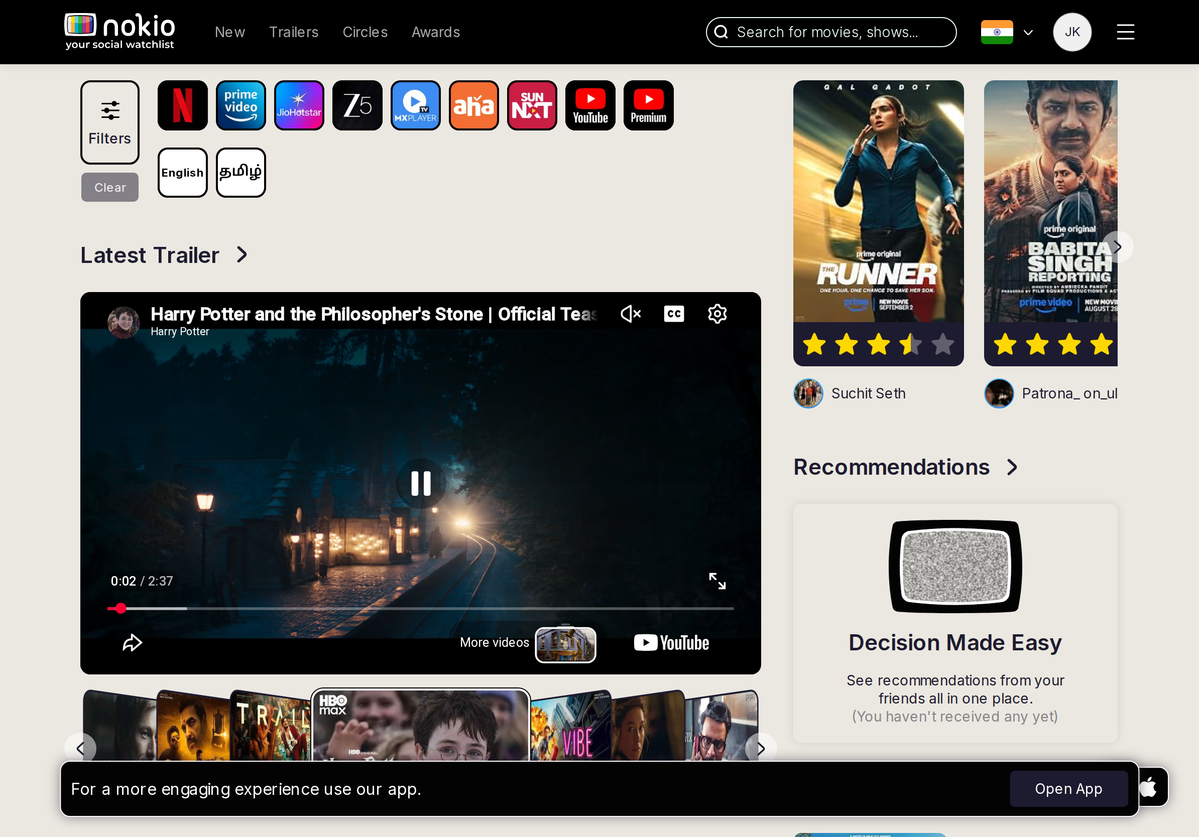Show next review card in carousel

click(1117, 247)
